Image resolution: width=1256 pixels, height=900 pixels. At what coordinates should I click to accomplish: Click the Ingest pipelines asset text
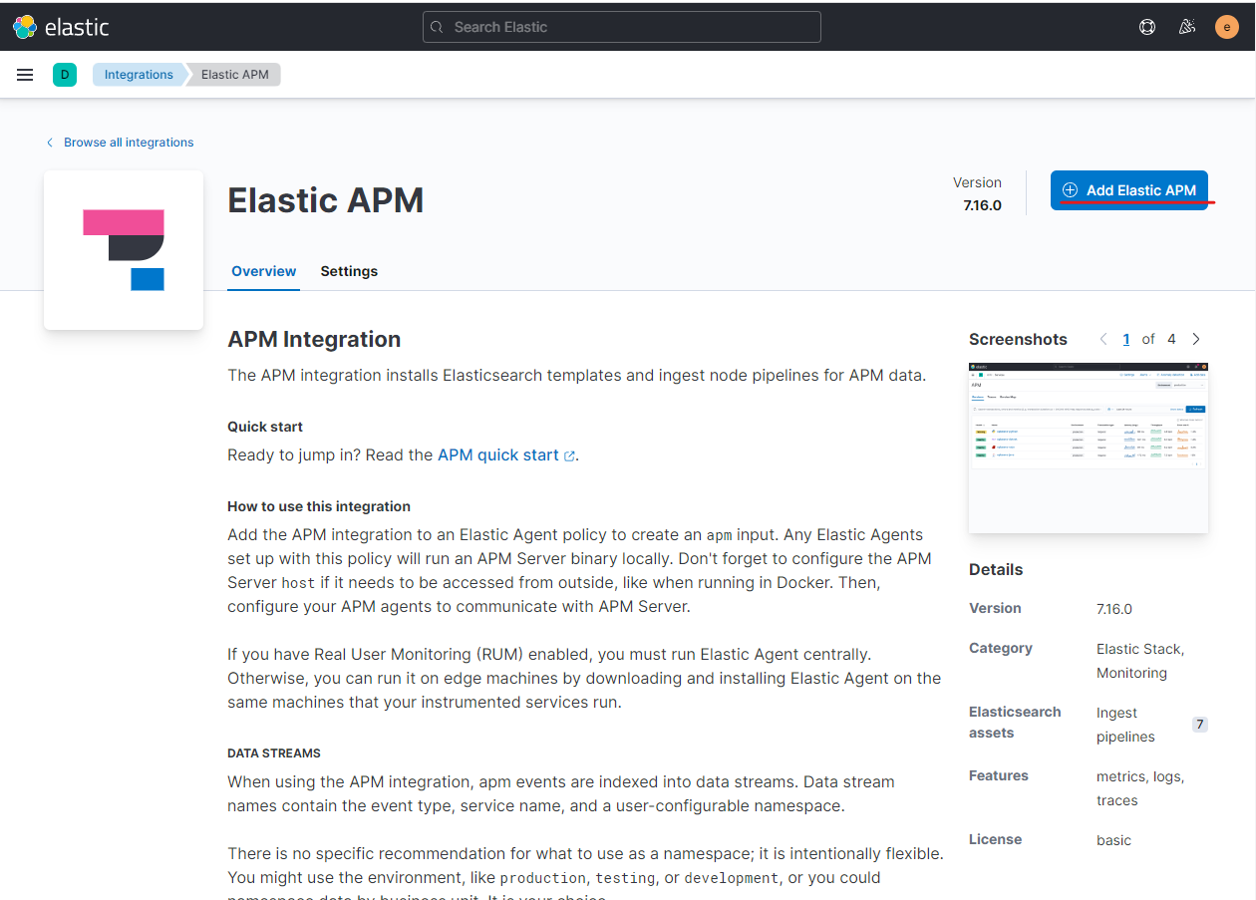pos(1125,725)
